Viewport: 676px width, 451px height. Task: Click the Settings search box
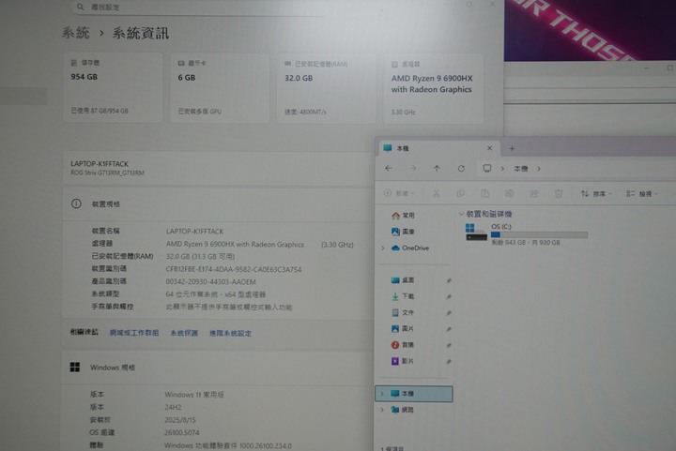(198, 8)
